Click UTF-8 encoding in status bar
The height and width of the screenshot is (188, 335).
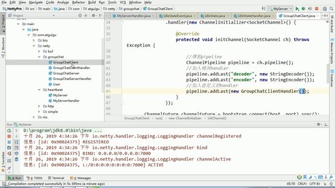click(x=315, y=183)
